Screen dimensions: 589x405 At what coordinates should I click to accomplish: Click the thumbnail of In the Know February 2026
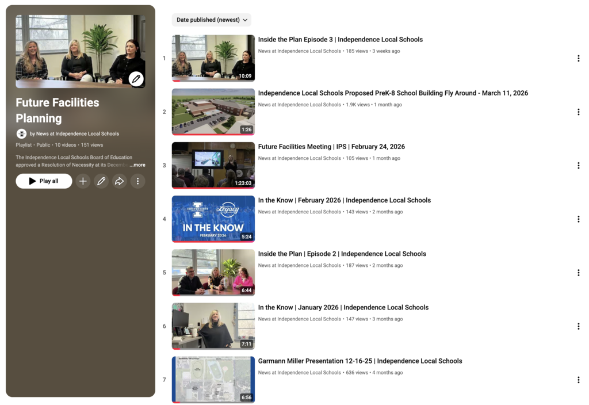[213, 219]
